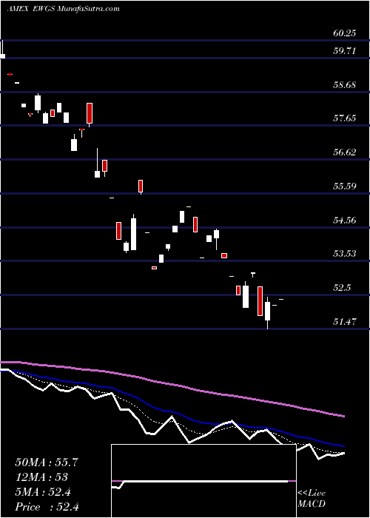Click the 58.68 price level label
Screen dimensions: 370x518
click(345, 85)
